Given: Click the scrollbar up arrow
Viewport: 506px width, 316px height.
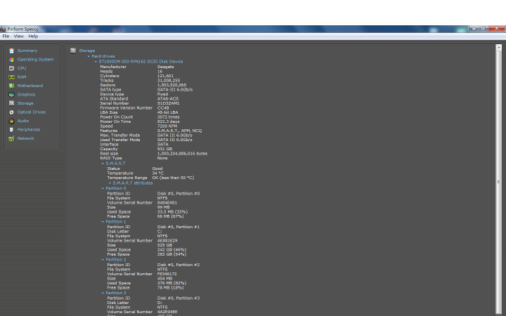Looking at the screenshot, I should coord(498,48).
